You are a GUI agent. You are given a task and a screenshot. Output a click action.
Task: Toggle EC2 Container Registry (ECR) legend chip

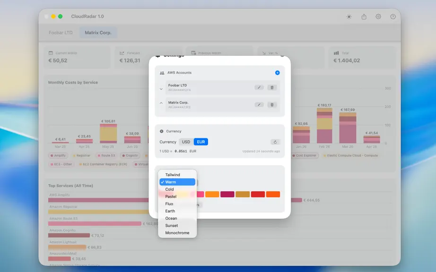pyautogui.click(x=103, y=164)
